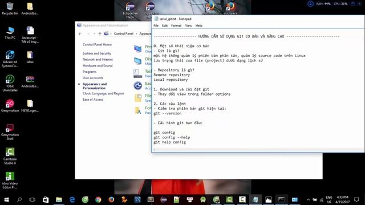The width and height of the screenshot is (365, 205).
Task: Open Notepad View menu
Action: (188, 26)
